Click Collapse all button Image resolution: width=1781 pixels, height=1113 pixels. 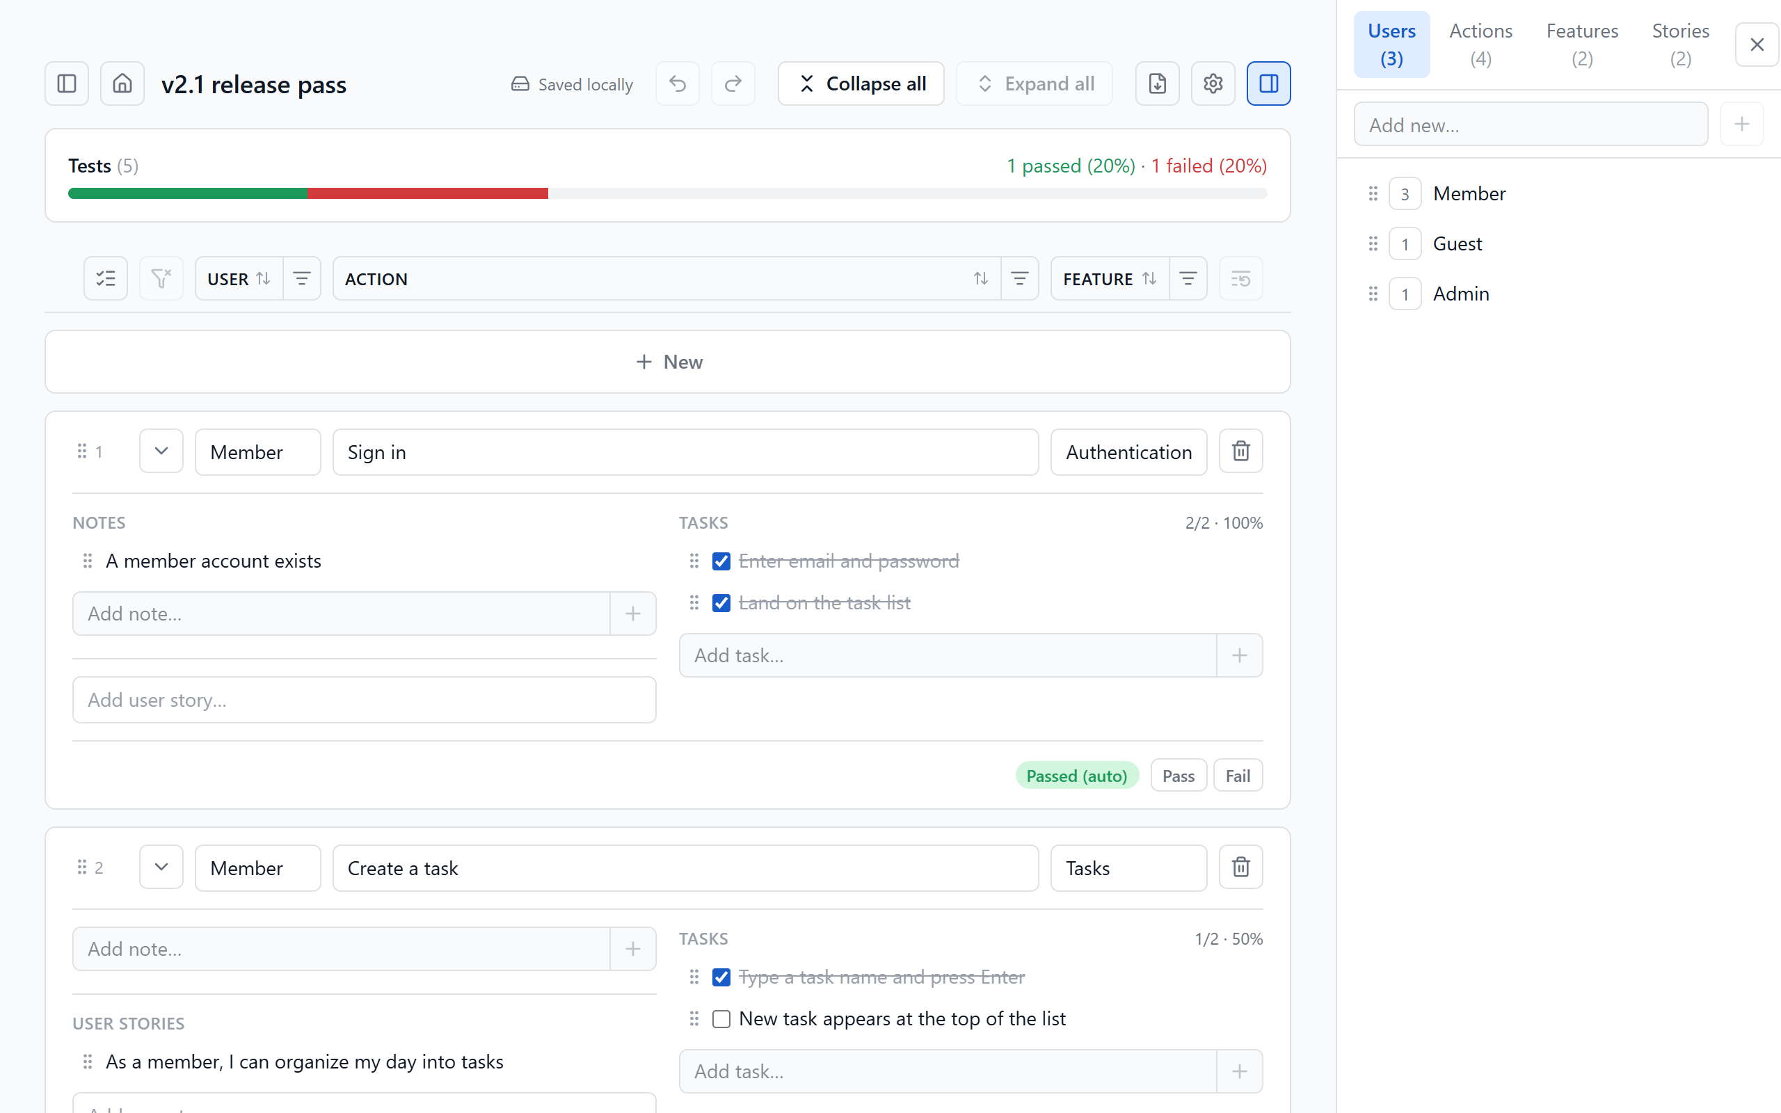point(861,84)
